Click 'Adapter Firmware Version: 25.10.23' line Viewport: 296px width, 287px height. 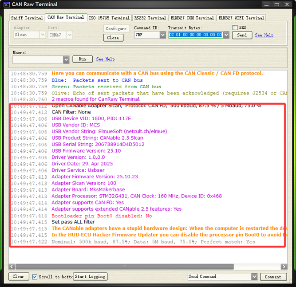pos(95,177)
